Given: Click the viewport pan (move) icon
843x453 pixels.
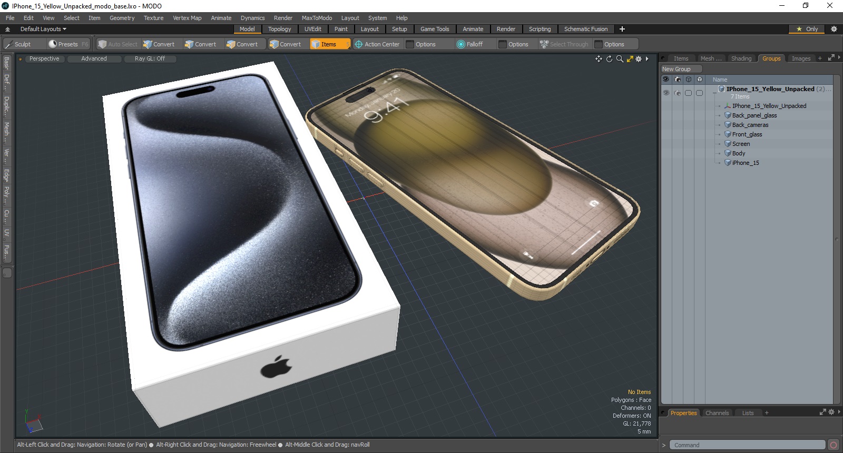Looking at the screenshot, I should tap(599, 59).
